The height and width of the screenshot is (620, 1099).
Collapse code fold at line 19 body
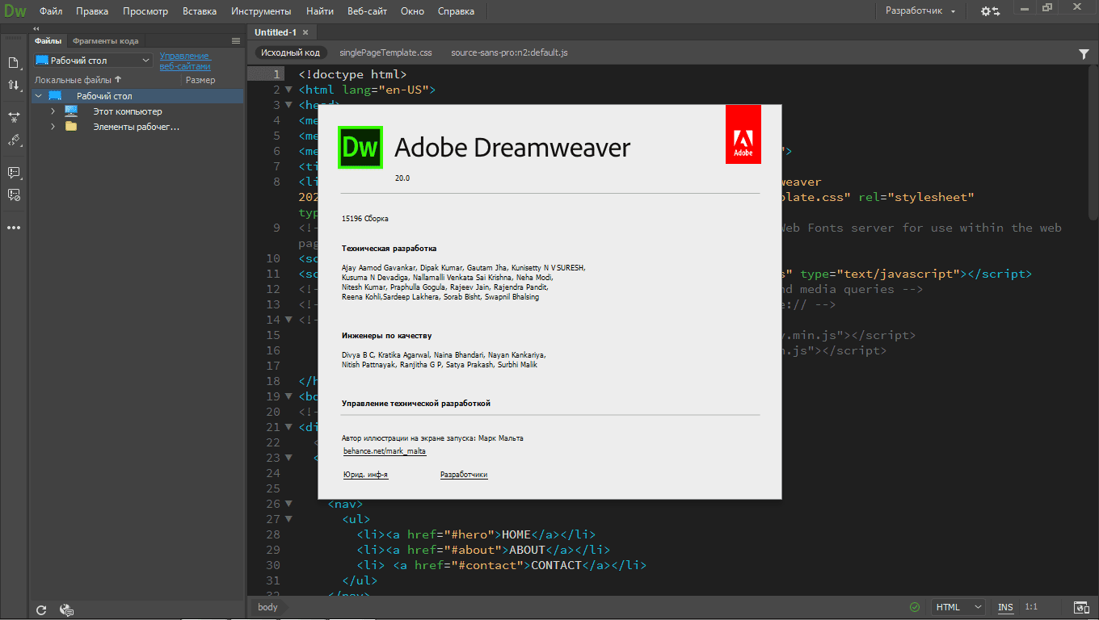[289, 396]
